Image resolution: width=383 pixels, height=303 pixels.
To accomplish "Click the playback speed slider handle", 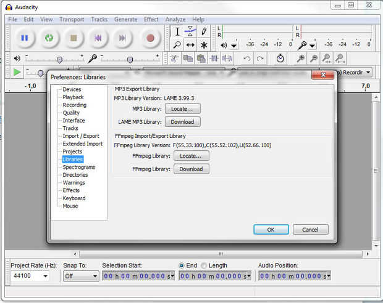I will pos(41,73).
